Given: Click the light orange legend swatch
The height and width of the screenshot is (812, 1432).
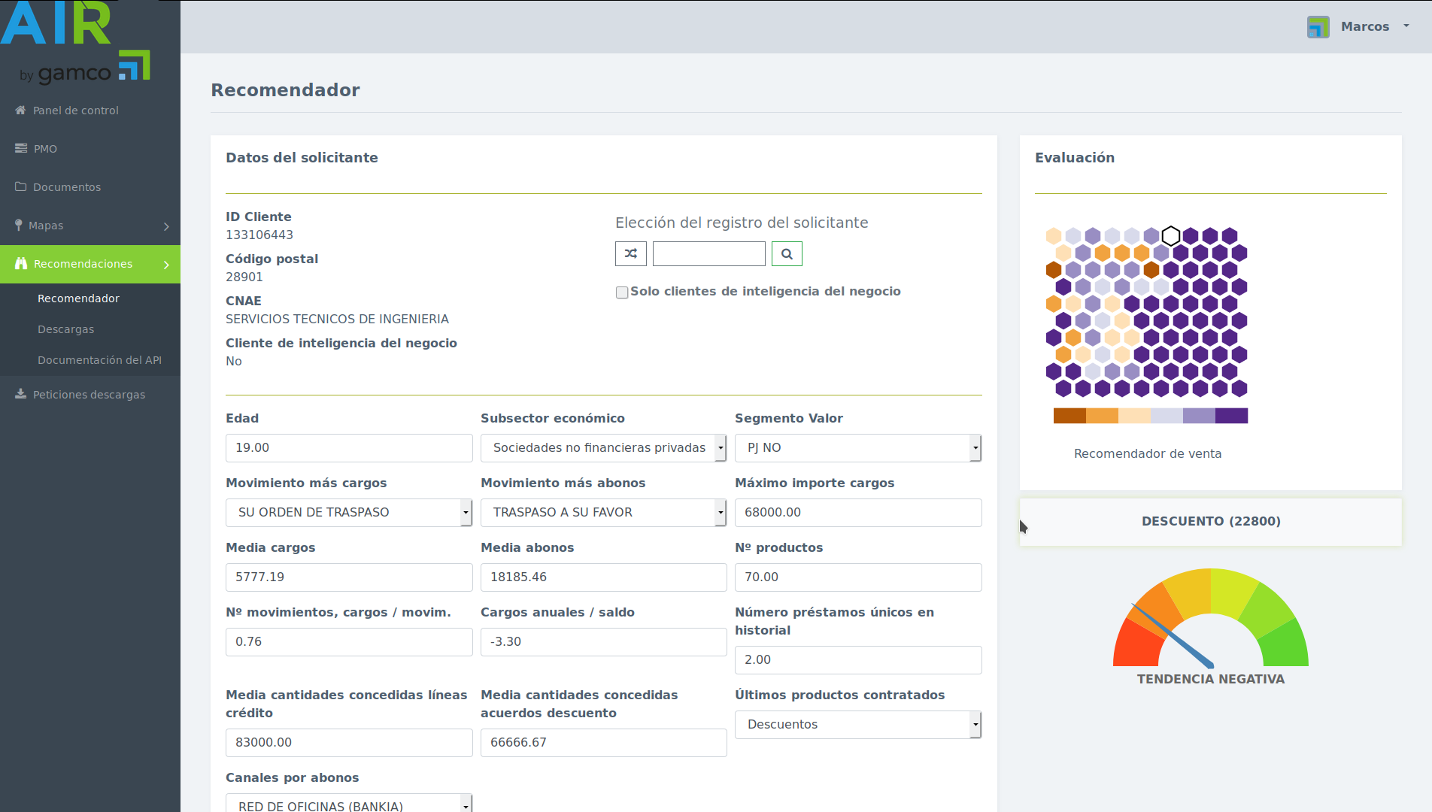Looking at the screenshot, I should (1102, 416).
